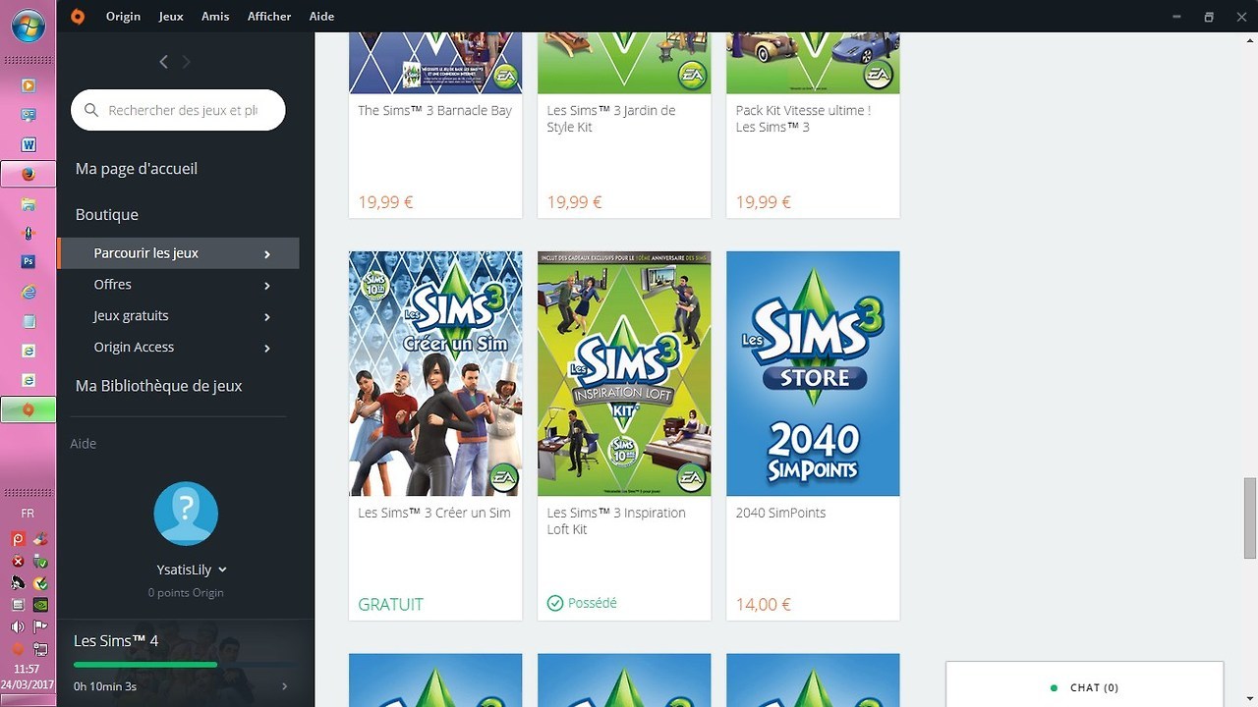
Task: Go back with the left navigation arrow
Action: tap(163, 62)
